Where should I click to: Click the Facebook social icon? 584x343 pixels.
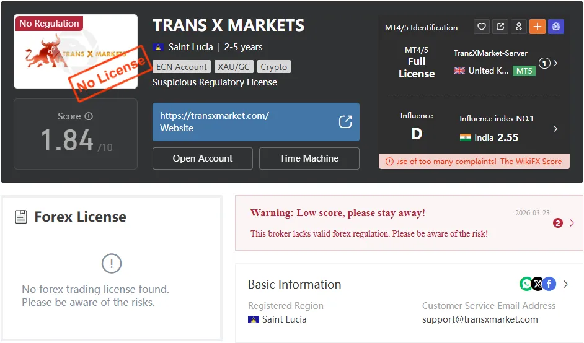point(549,284)
